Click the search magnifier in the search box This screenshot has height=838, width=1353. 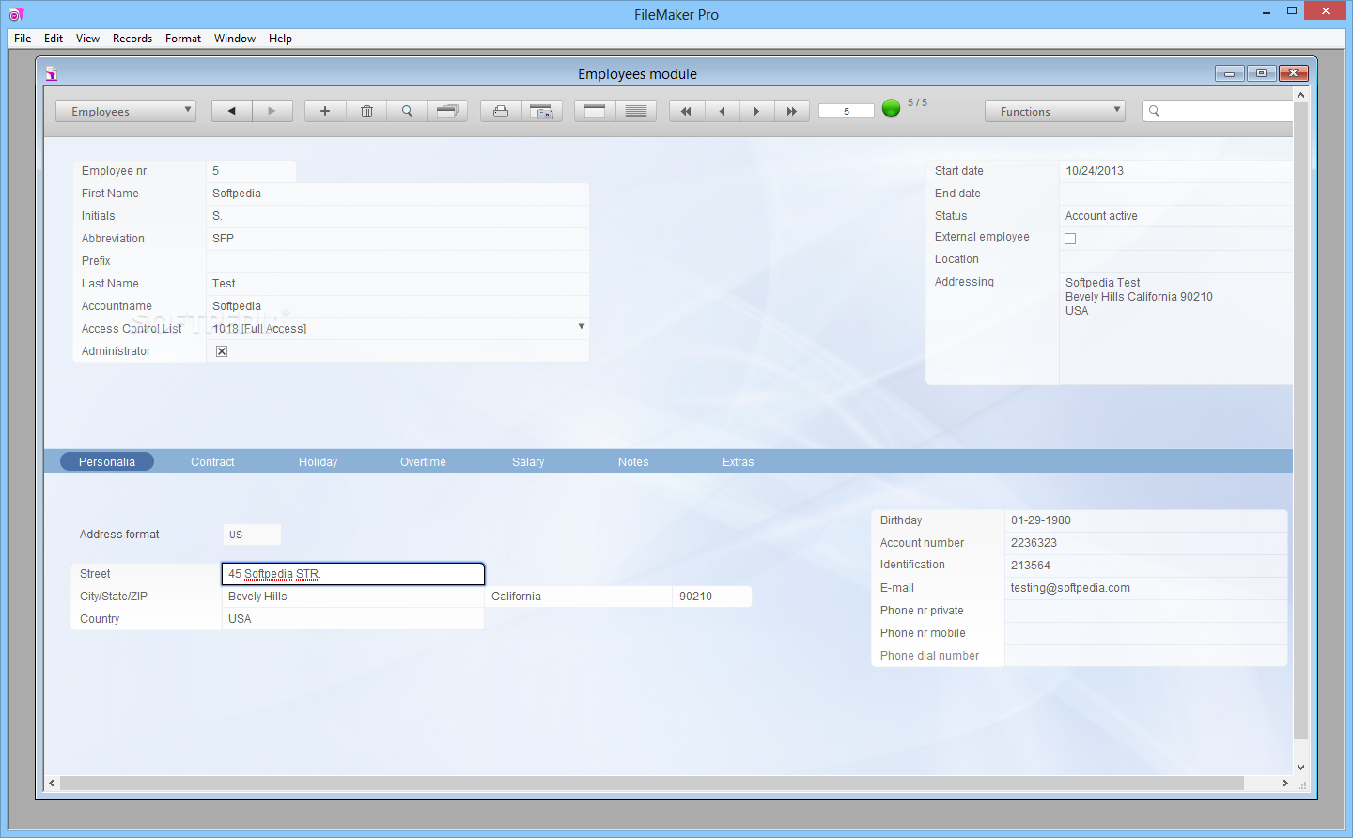pos(1155,111)
